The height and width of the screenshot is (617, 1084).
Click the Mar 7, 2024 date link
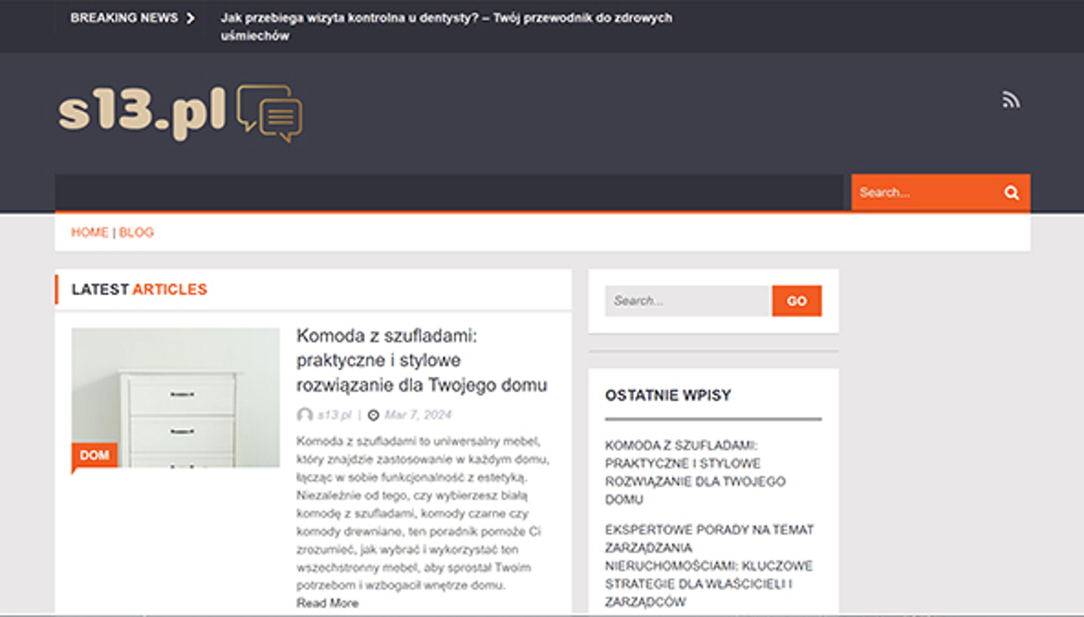click(x=418, y=415)
